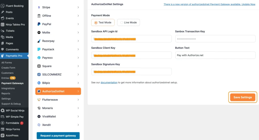Expand the Square chevron arrow
Screen dimensions: 259x140
click(x=78, y=66)
